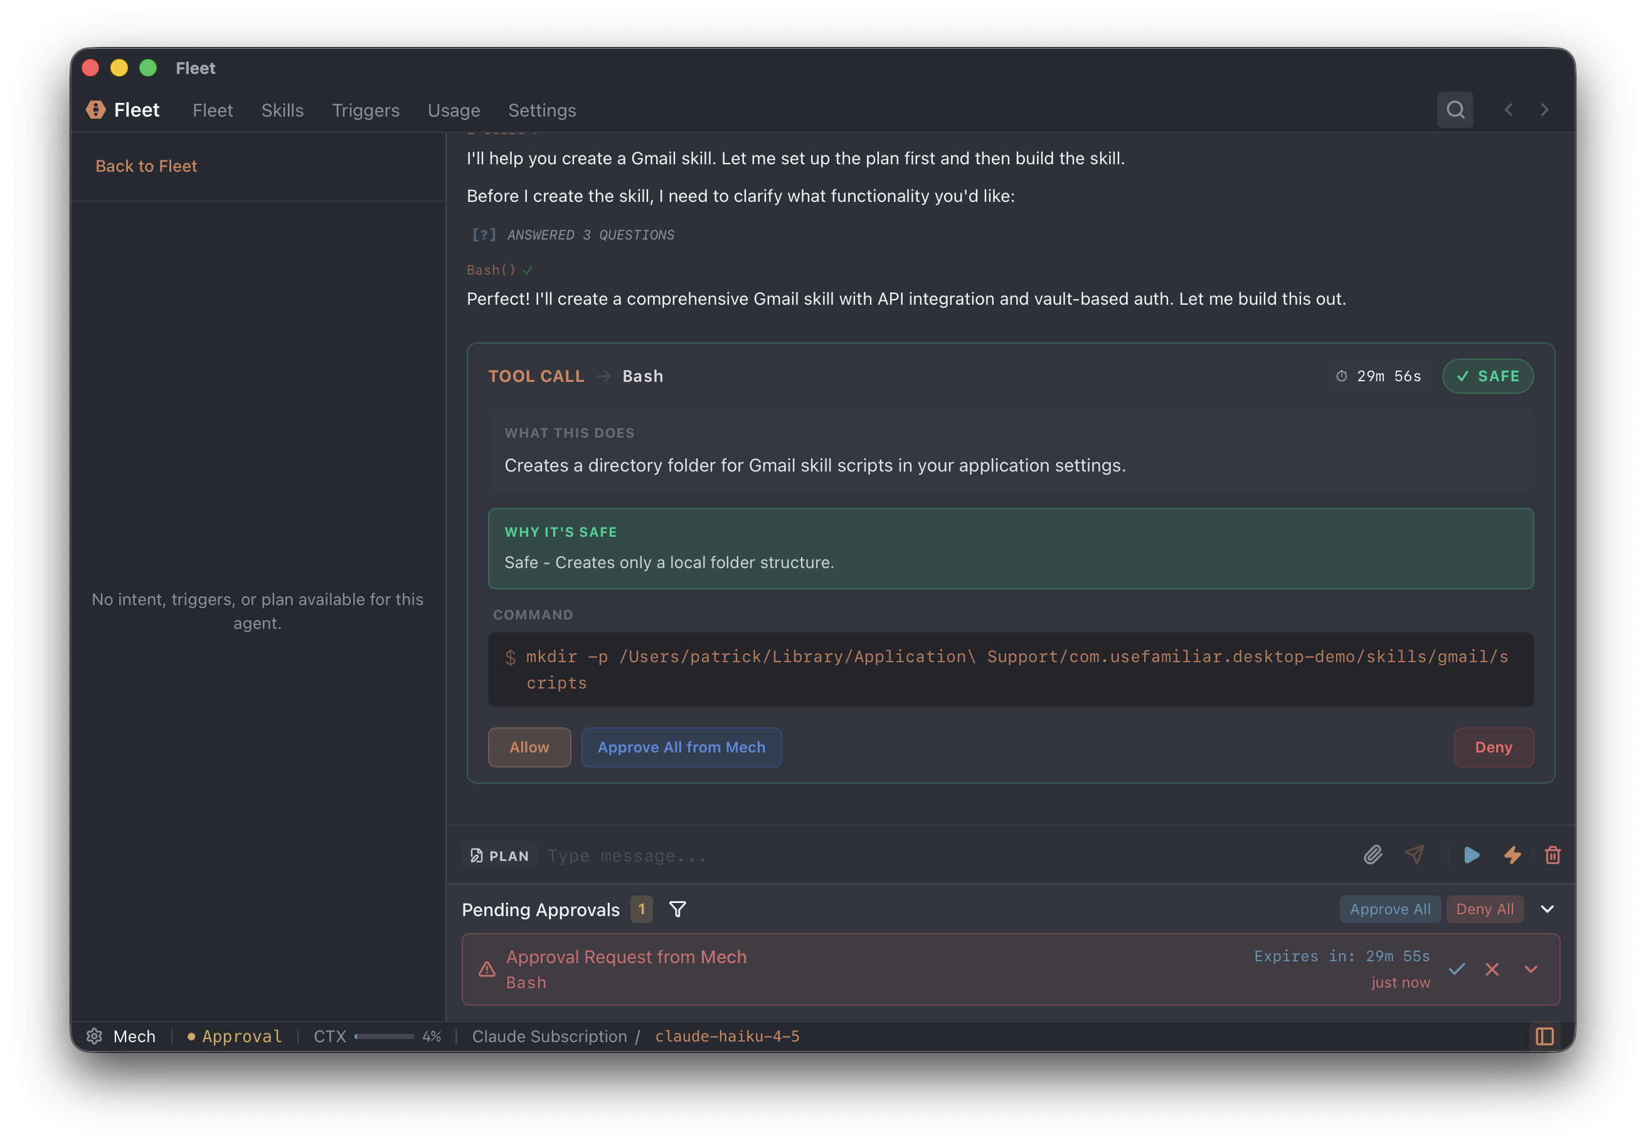Collapse the Pending Approvals section chevron
Viewport: 1646px width, 1145px height.
(1547, 909)
